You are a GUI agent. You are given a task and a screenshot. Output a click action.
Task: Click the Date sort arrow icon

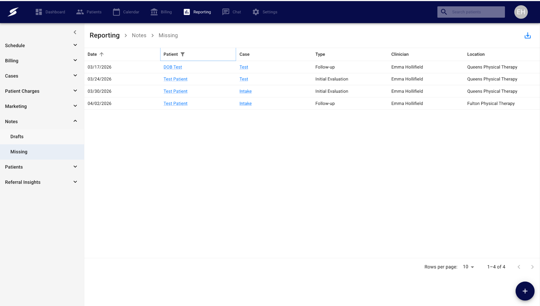coord(102,54)
